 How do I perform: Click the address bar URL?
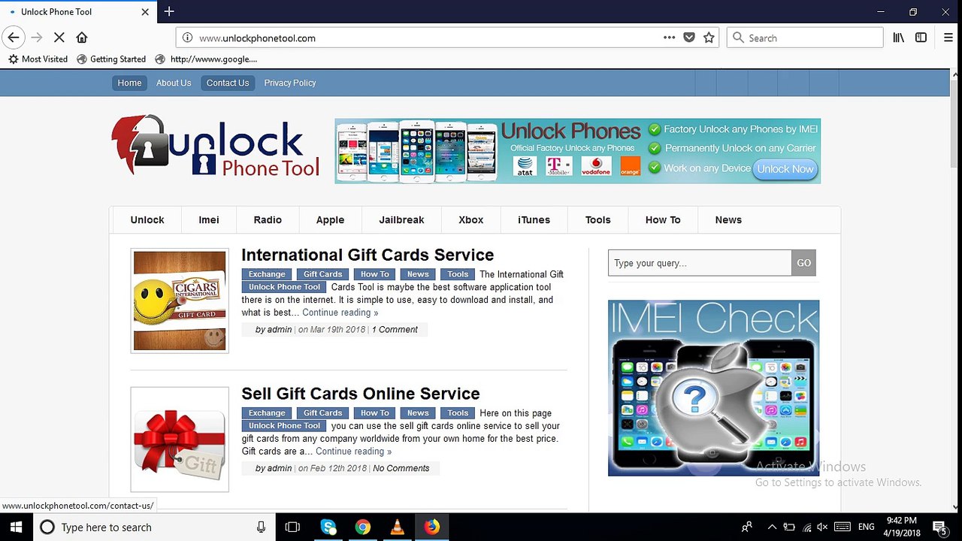257,38
